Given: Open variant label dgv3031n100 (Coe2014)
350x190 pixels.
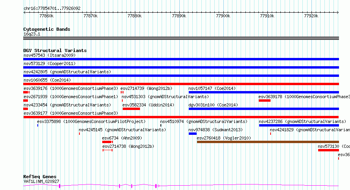Looking at the screenshot, I should 213,105.
